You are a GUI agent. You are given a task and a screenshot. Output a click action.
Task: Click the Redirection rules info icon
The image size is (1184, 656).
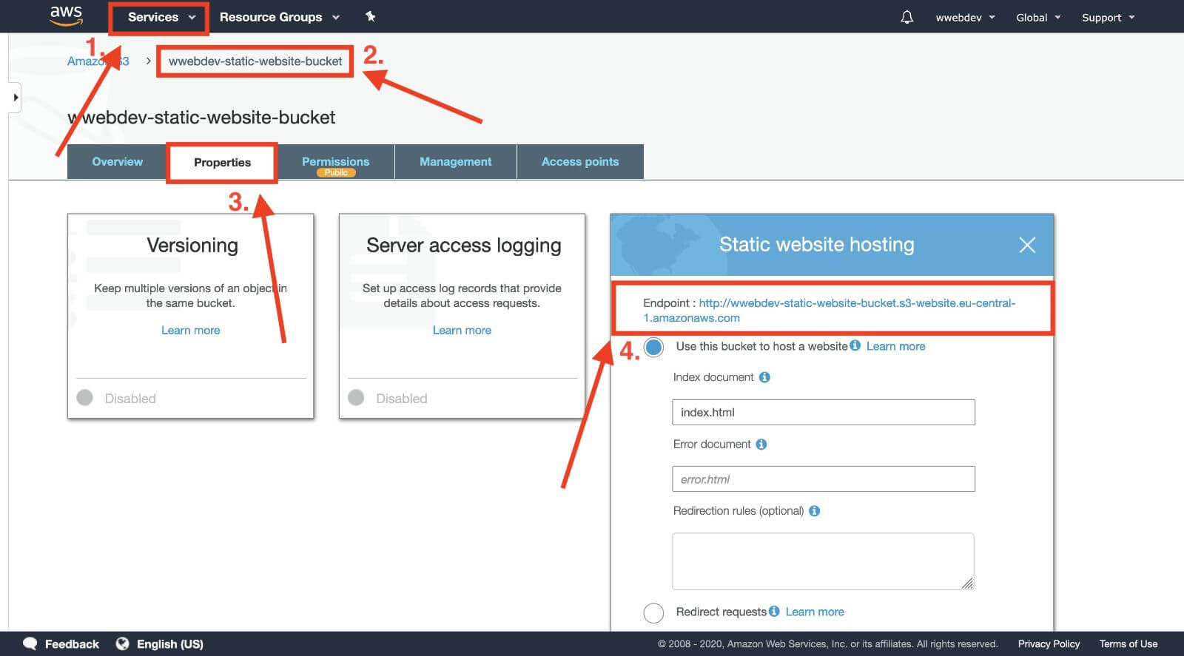814,510
